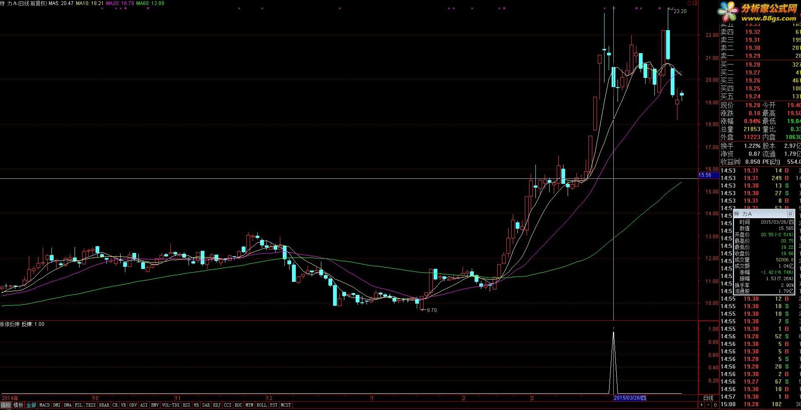Select the DMI indicator

[57, 405]
